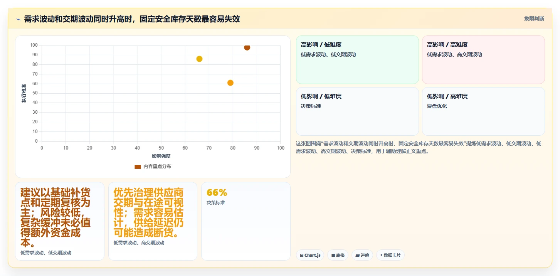Image resolution: width=560 pixels, height=276 pixels.
Task: Click the 执行难度 y-axis title
Action: 24,93
